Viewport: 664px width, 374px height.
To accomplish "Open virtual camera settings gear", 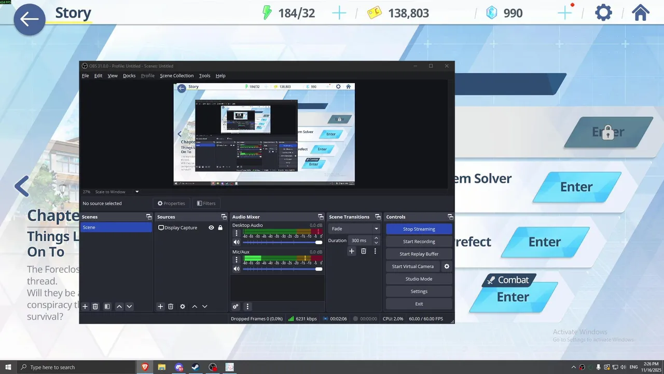I will point(447,266).
